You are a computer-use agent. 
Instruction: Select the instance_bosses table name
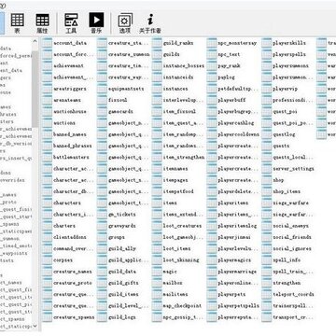tap(184, 66)
